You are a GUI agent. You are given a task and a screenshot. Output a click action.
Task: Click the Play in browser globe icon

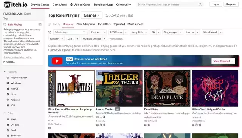click(x=8, y=78)
